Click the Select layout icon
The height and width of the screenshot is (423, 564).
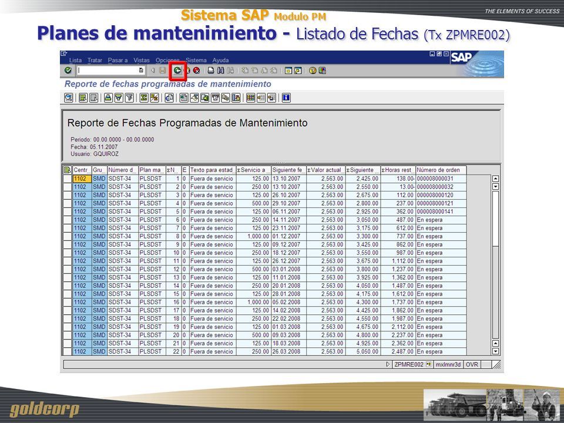[x=261, y=98]
